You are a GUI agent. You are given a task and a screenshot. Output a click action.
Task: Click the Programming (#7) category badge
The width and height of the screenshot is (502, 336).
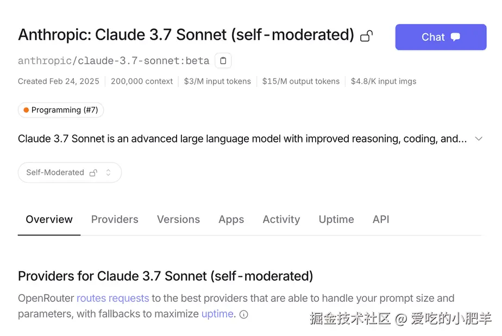[x=60, y=110]
